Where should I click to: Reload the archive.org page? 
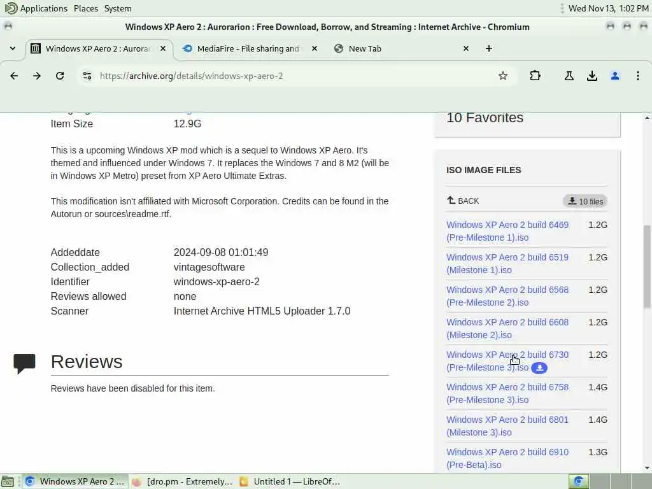tap(60, 76)
